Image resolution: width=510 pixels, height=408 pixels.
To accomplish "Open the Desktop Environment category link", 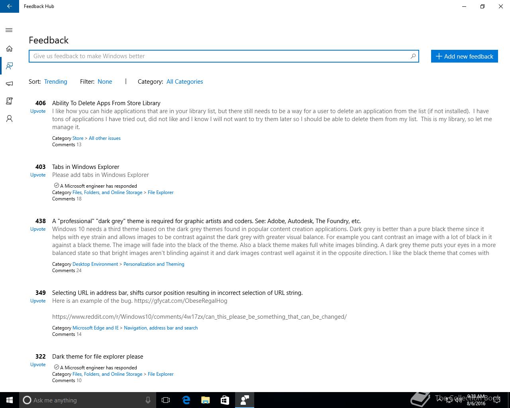I will click(95, 264).
